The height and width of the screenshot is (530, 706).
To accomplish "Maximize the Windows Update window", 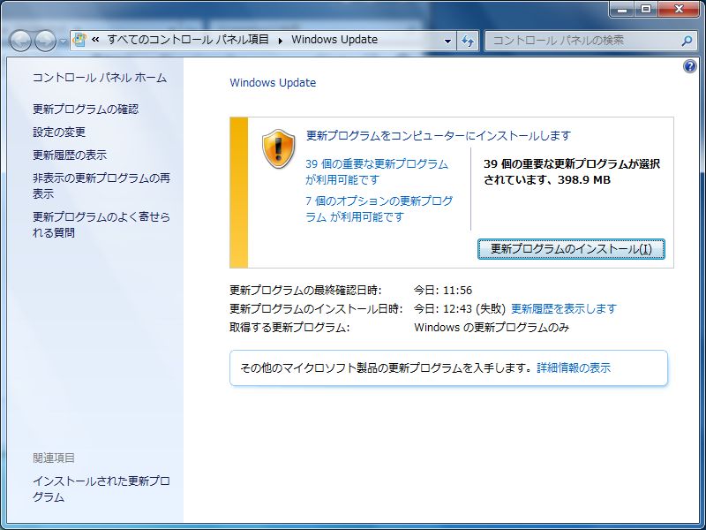I will point(646,10).
